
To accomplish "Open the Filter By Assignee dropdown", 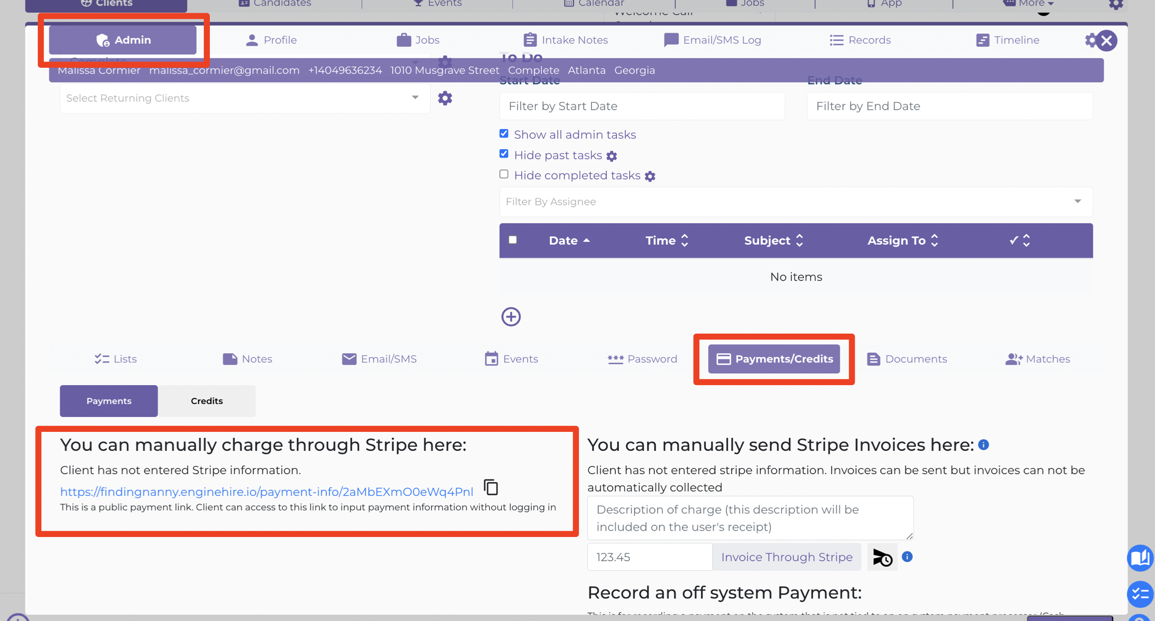I will 796,202.
